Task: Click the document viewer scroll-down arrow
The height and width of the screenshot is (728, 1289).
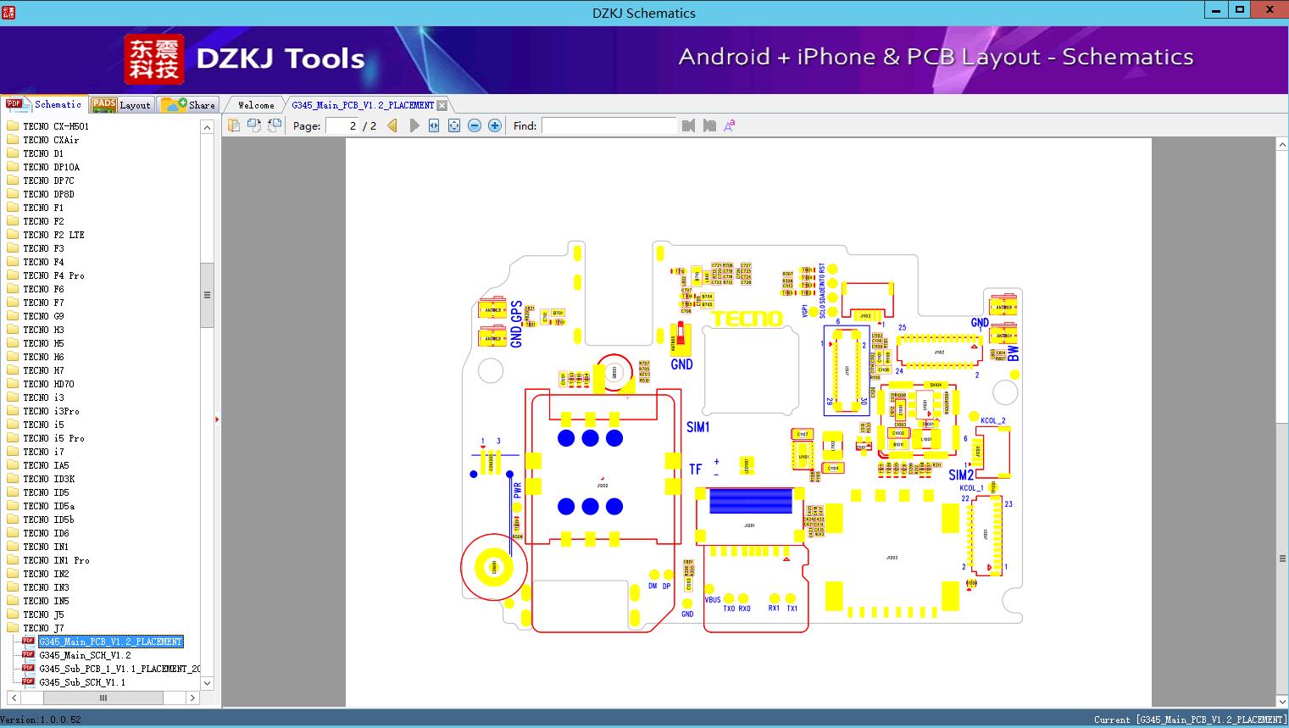Action: pyautogui.click(x=1282, y=700)
